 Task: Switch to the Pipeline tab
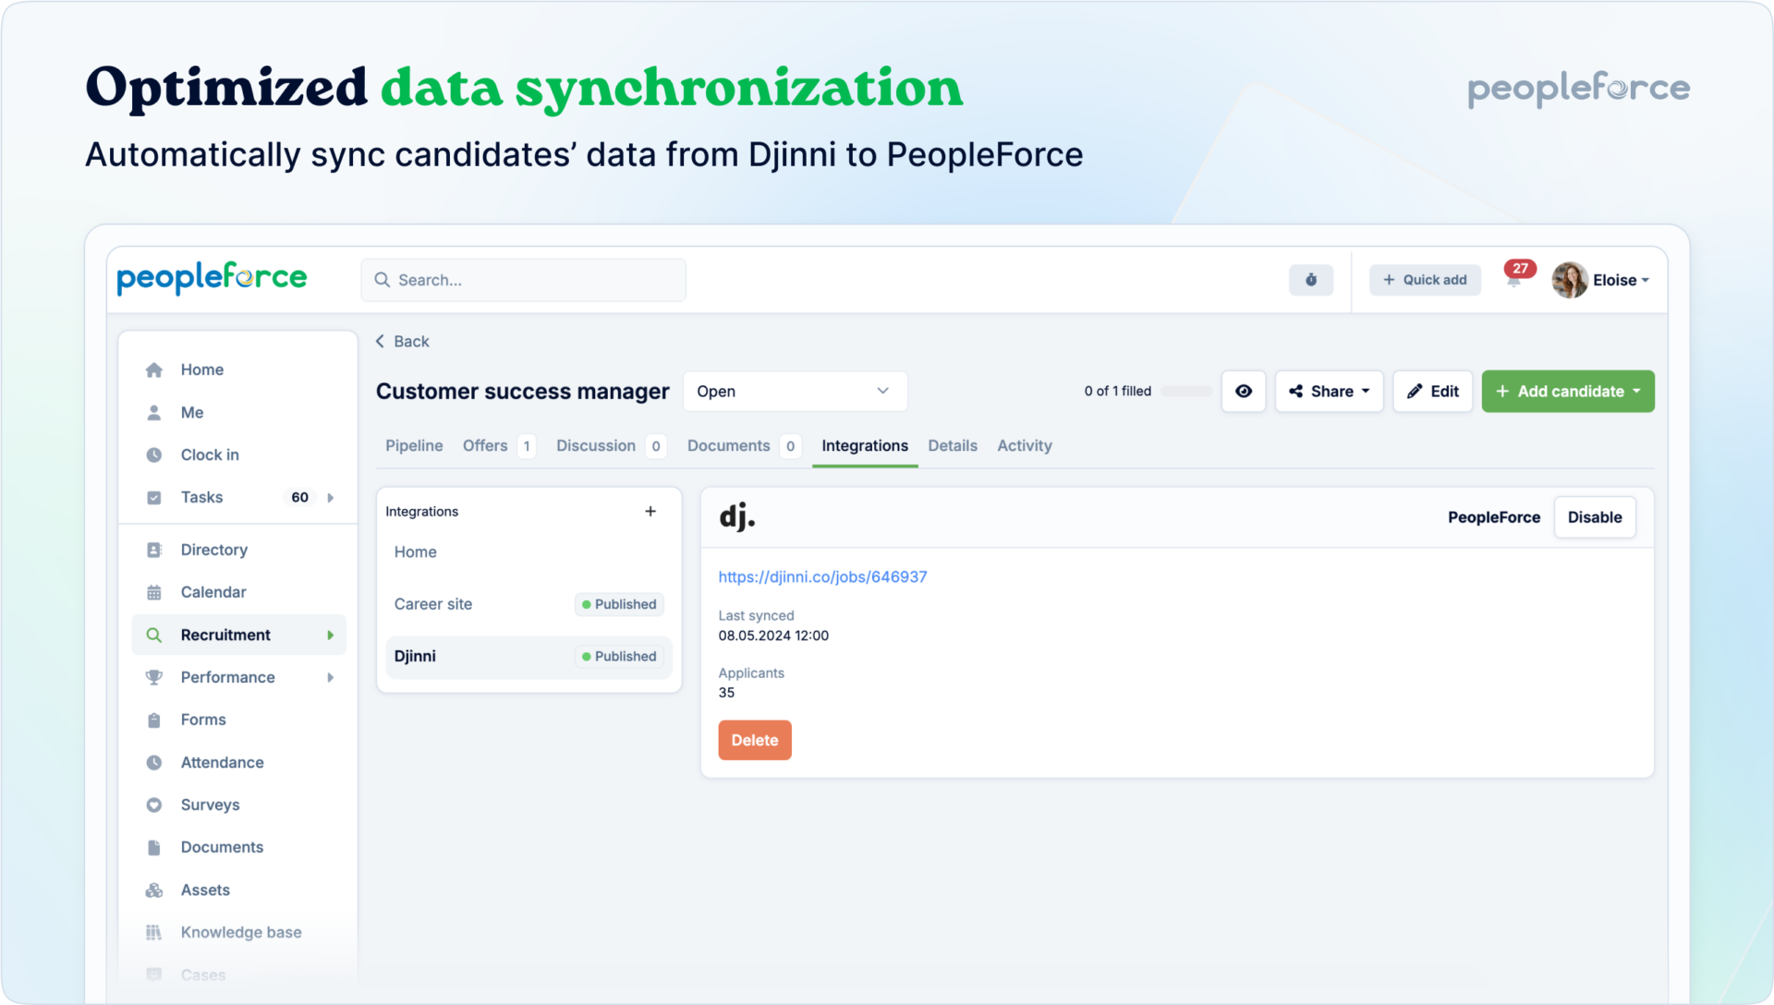coord(414,445)
